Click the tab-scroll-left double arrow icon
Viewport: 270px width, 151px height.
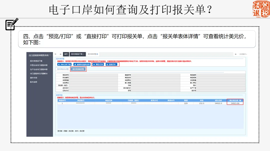60,54
